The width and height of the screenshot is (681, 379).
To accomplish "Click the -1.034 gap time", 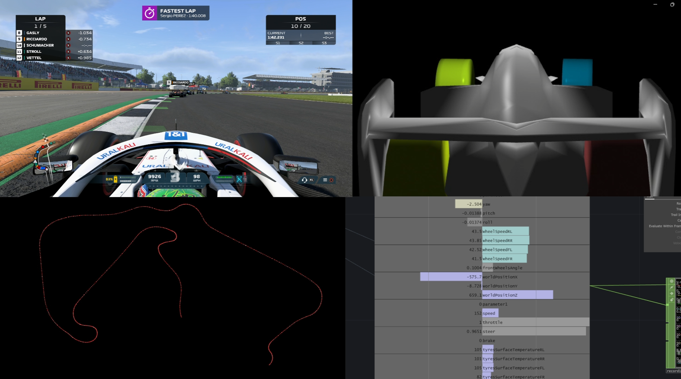I will (85, 33).
